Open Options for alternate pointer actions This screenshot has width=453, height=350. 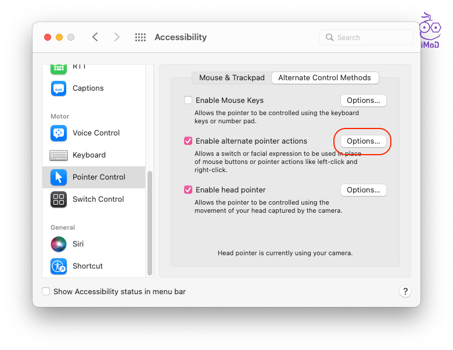363,141
